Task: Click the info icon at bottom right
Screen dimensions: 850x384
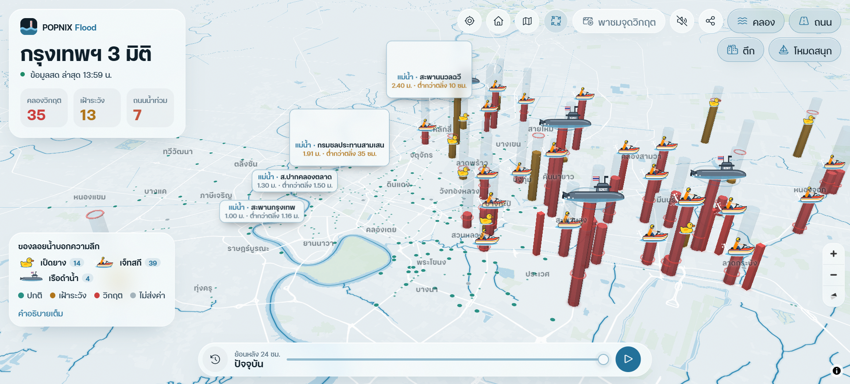Action: 836,371
